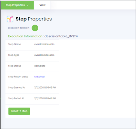Image resolution: width=136 pixels, height=129 pixels.
Task: Open the Step Properties tab
Action: [x=17, y=5]
